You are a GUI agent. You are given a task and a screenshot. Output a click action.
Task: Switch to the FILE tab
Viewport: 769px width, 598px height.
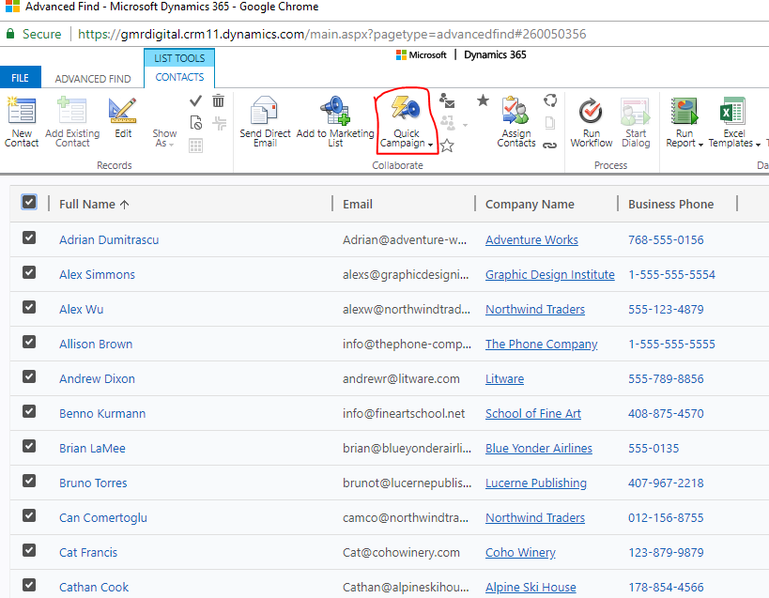pos(21,77)
